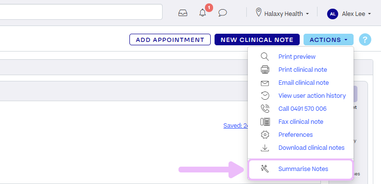The image size is (381, 184).
Task: Click the printer icon
Action: [x=265, y=70]
